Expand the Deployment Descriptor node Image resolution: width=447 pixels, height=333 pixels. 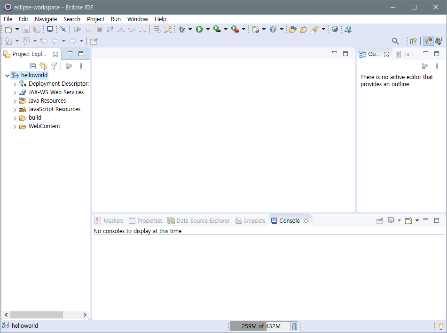pos(15,84)
